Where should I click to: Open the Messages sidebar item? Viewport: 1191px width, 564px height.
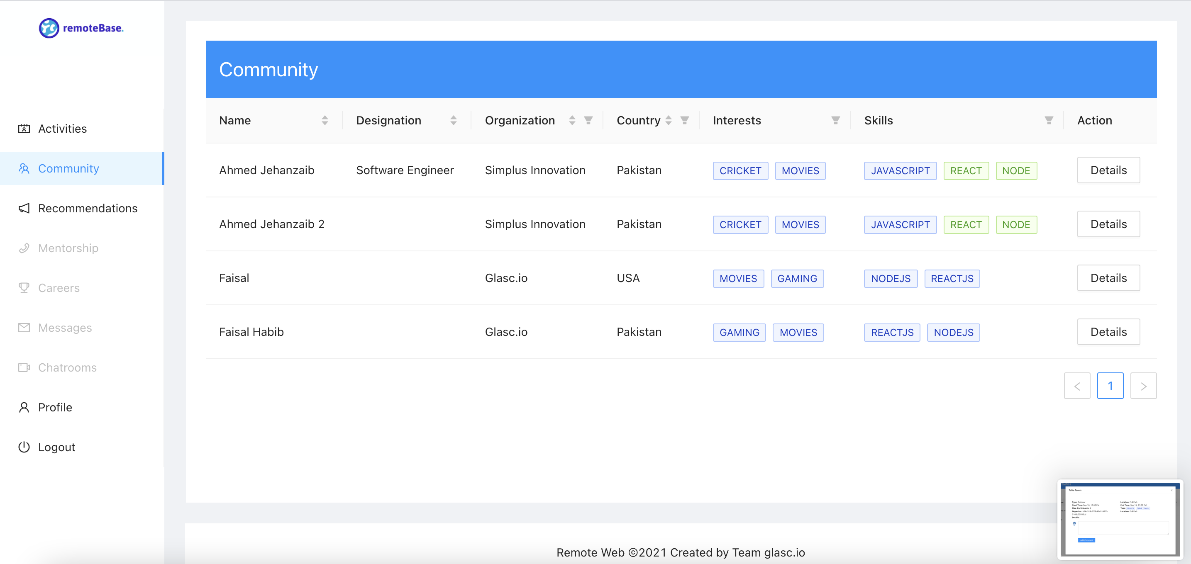65,328
